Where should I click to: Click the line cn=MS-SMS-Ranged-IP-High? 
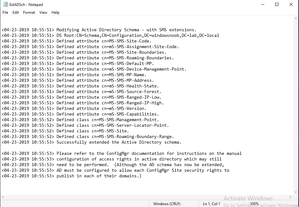pyautogui.click(x=83, y=103)
